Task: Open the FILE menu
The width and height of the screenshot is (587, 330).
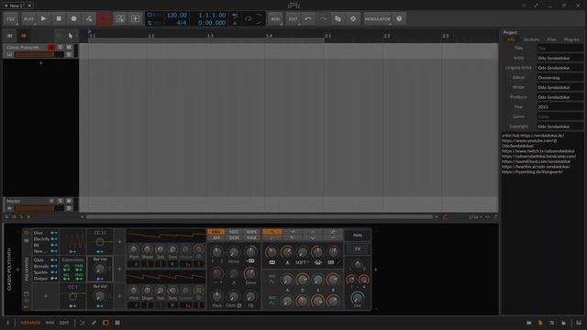Action: click(x=11, y=18)
